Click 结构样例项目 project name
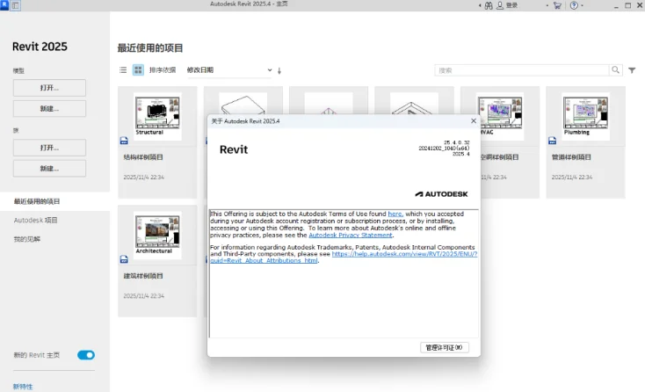The image size is (645, 392). coord(143,157)
